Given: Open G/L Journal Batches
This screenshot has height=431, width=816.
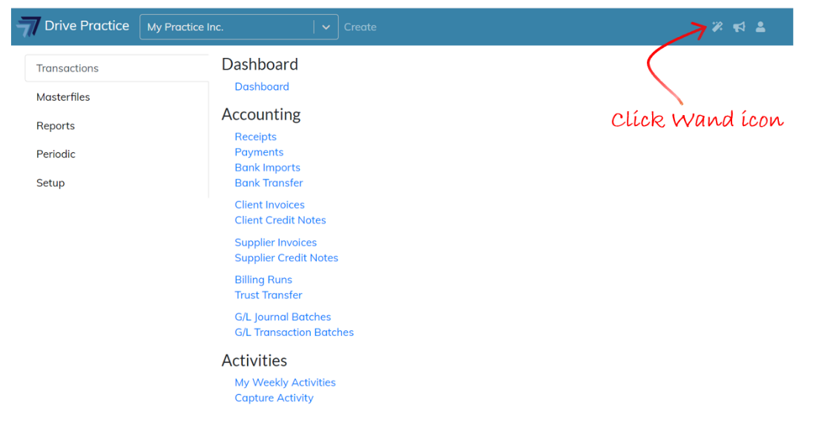Looking at the screenshot, I should (x=283, y=317).
